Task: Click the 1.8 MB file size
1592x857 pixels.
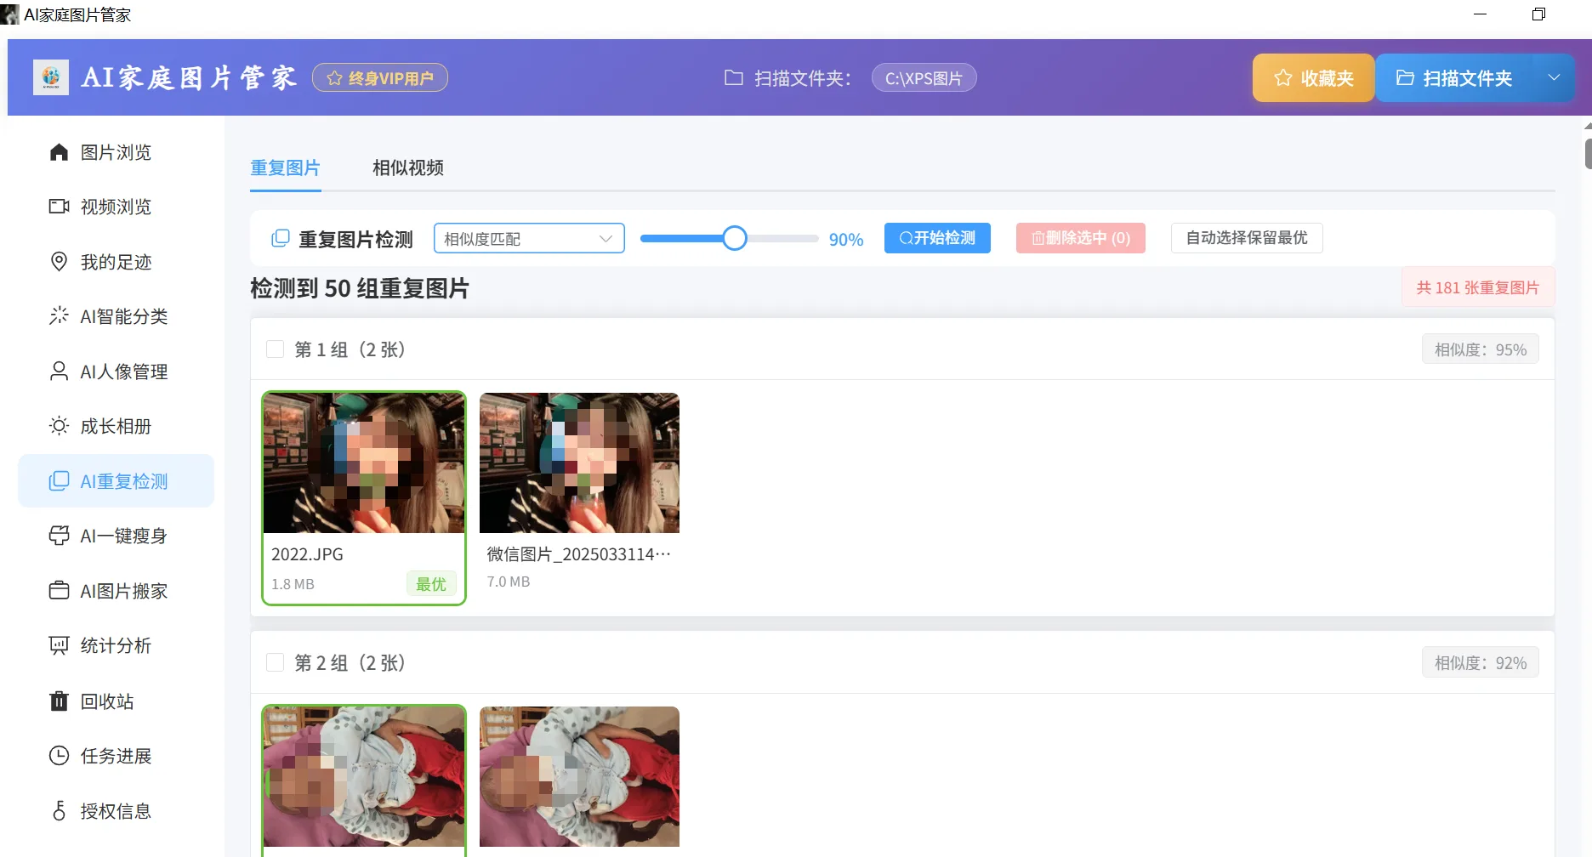Action: pos(293,584)
